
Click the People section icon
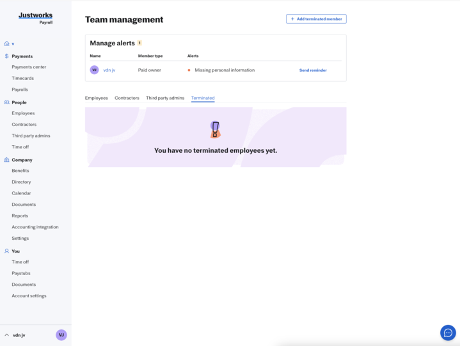coord(7,102)
